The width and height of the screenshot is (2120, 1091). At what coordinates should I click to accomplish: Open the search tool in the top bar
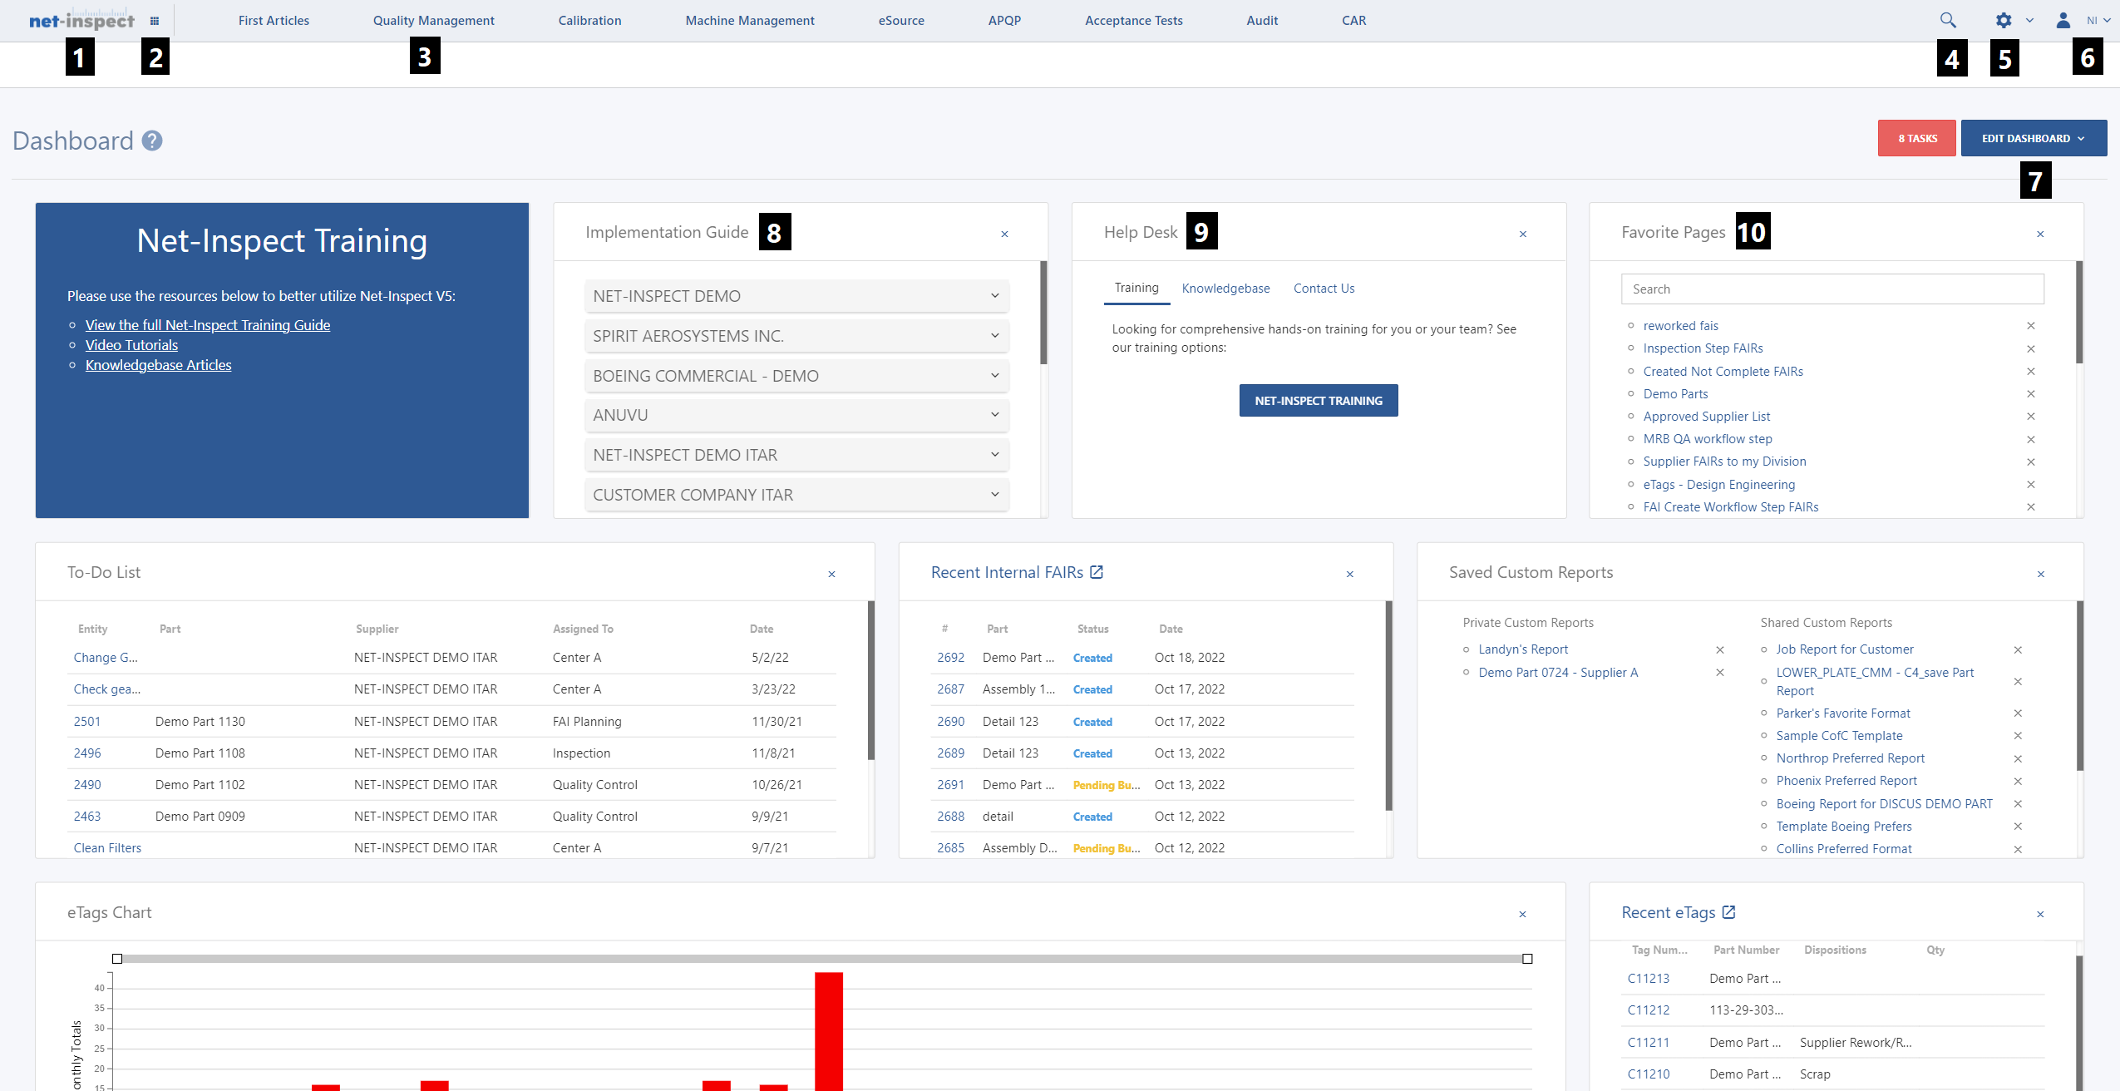coord(1947,19)
